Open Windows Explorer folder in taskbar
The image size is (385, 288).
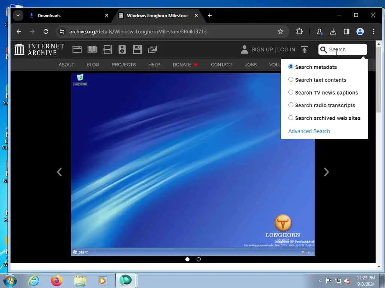pos(80,281)
